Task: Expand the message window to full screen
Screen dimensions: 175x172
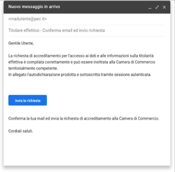Action: [157, 7]
